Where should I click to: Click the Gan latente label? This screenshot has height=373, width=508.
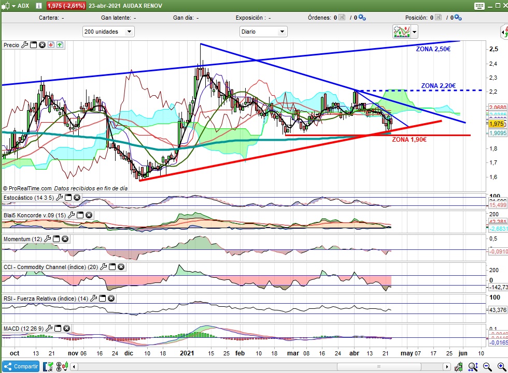(116, 18)
